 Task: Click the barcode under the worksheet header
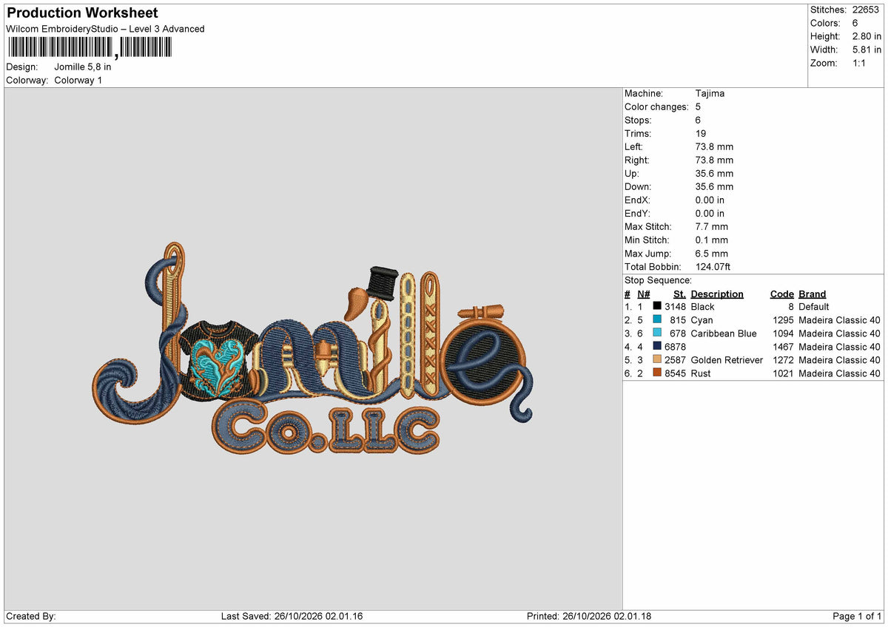[x=90, y=48]
